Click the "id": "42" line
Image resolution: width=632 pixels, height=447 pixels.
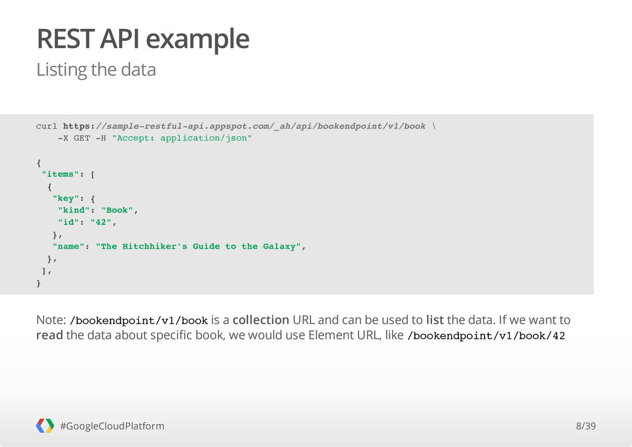point(87,222)
